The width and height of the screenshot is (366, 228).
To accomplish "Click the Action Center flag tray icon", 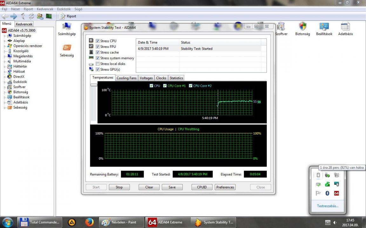I will click(318, 193).
